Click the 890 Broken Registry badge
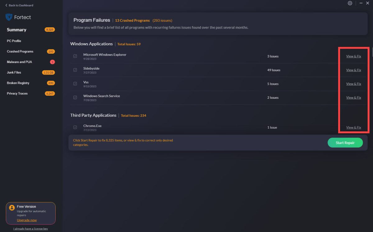The width and height of the screenshot is (373, 232). click(51, 83)
